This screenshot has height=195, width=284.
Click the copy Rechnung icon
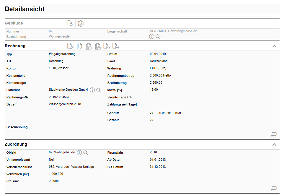[x=79, y=46]
